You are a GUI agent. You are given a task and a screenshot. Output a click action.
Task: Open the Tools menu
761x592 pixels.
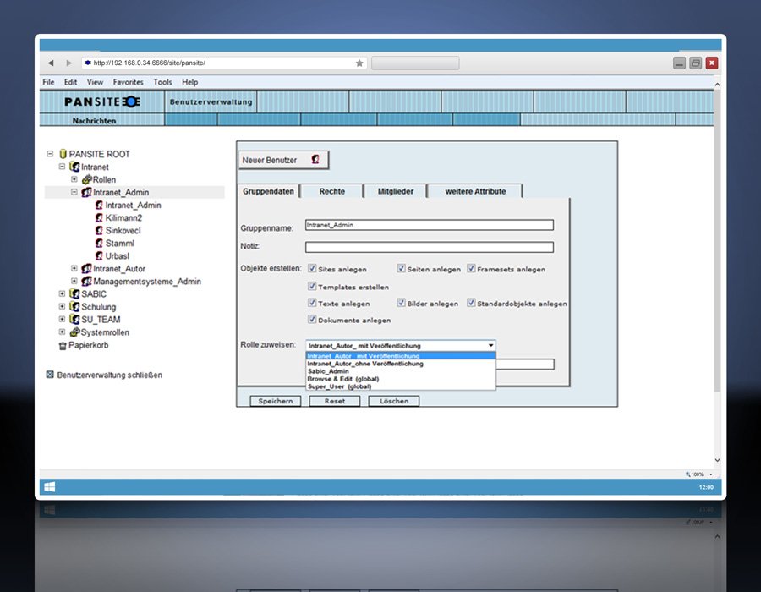pyautogui.click(x=162, y=82)
